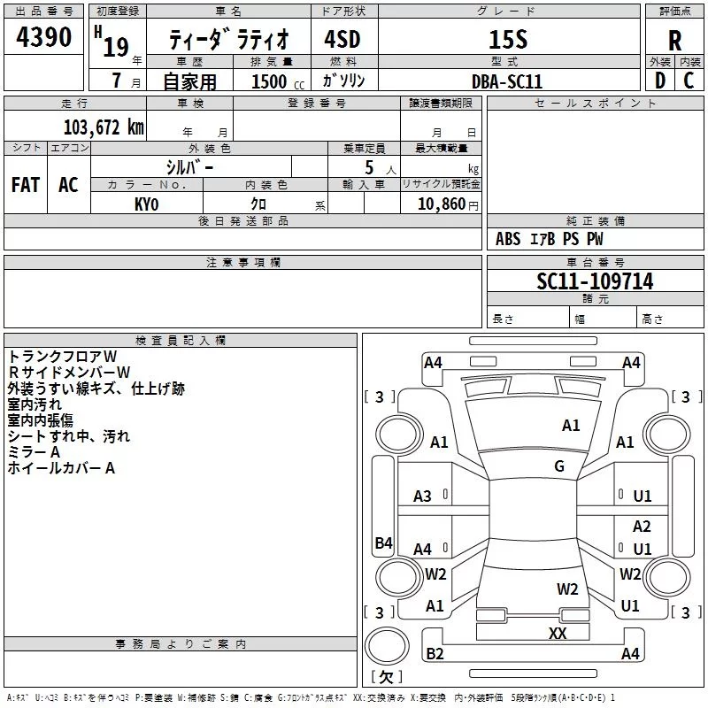Select the 欠 label in the diagram
The width and height of the screenshot is (708, 708).
(x=387, y=677)
